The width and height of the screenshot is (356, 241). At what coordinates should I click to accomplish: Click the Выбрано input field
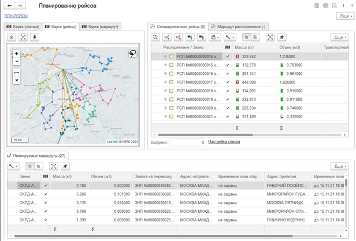pos(188,142)
